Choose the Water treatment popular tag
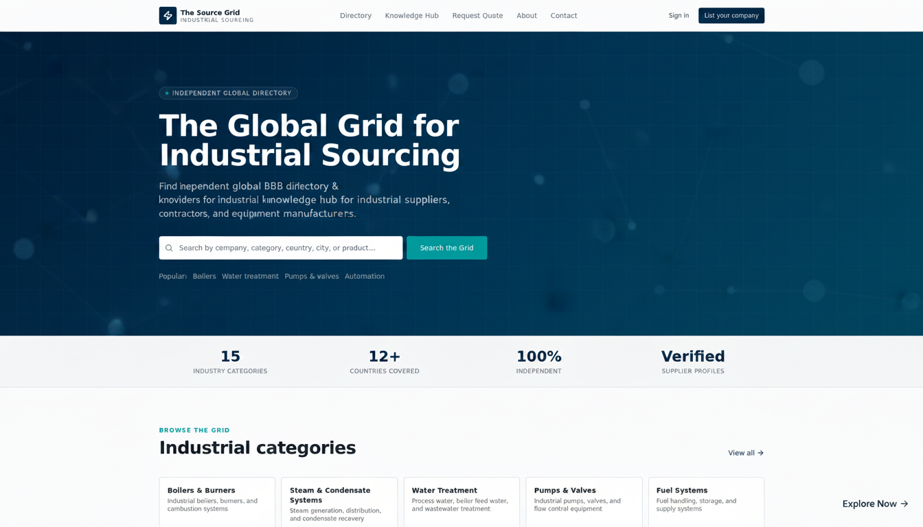Screen dimensions: 923x527 [250, 277]
